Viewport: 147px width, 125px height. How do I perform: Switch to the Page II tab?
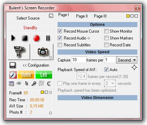point(82,16)
